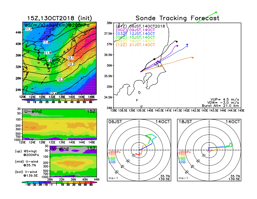Click the black square burst marker
This screenshot has height=199, width=257.
tap(154, 59)
